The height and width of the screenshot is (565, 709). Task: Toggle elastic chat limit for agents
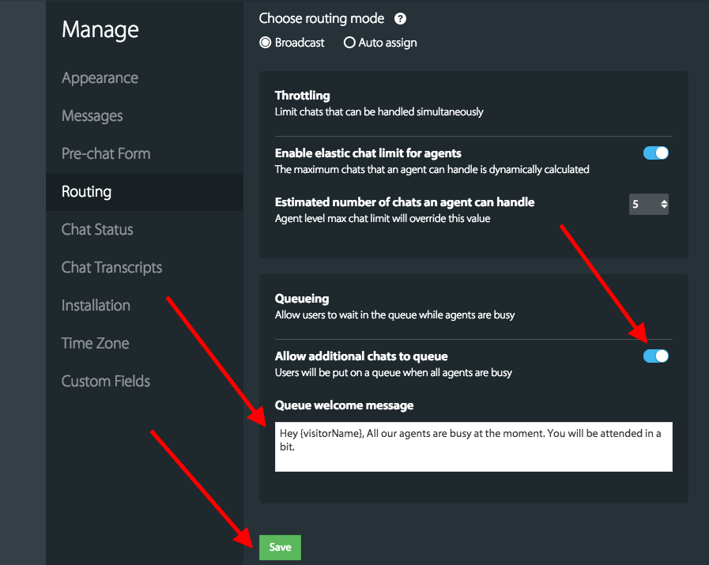point(656,153)
